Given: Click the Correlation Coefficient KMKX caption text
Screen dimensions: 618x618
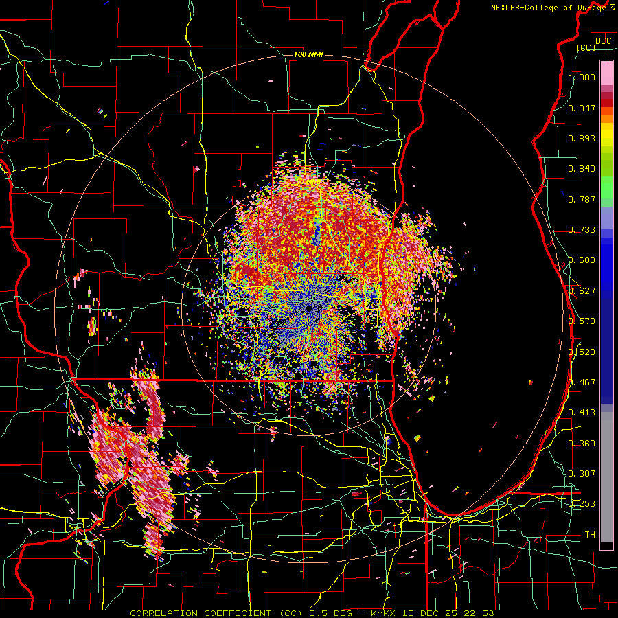Looking at the screenshot, I should pos(312,613).
